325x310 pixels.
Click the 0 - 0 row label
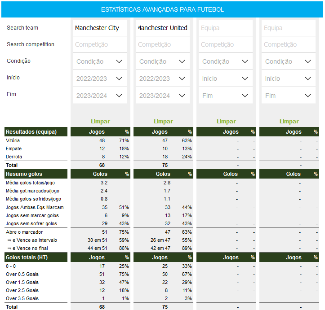[x=11, y=266]
